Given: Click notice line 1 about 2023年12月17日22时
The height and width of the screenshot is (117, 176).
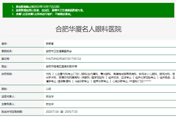Looking at the screenshot, I should click(x=36, y=7).
